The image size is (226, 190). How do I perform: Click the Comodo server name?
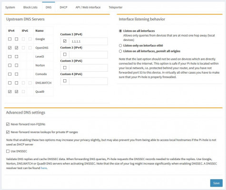[x=41, y=74]
